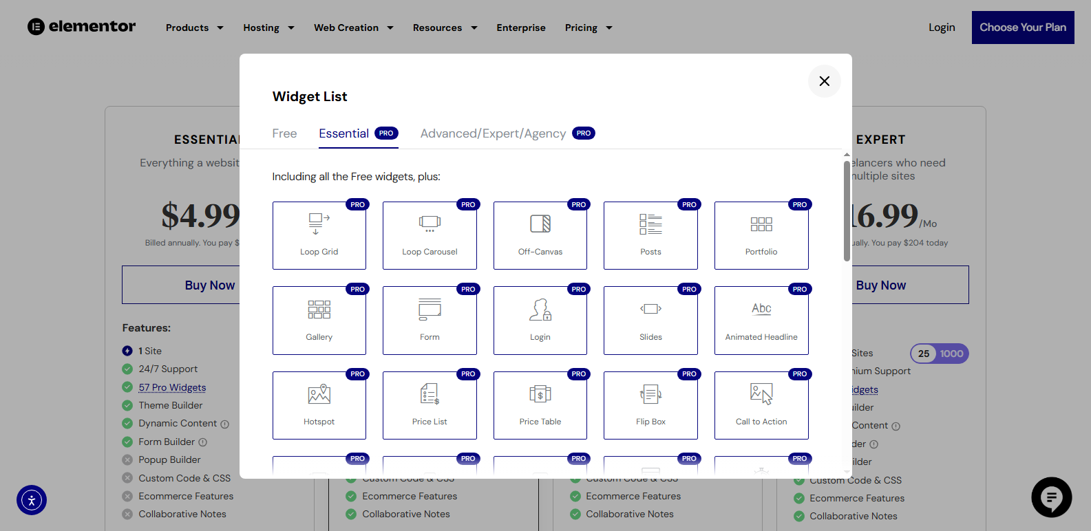Viewport: 1091px width, 531px height.
Task: Expand the Web Creation menu
Action: tap(354, 28)
